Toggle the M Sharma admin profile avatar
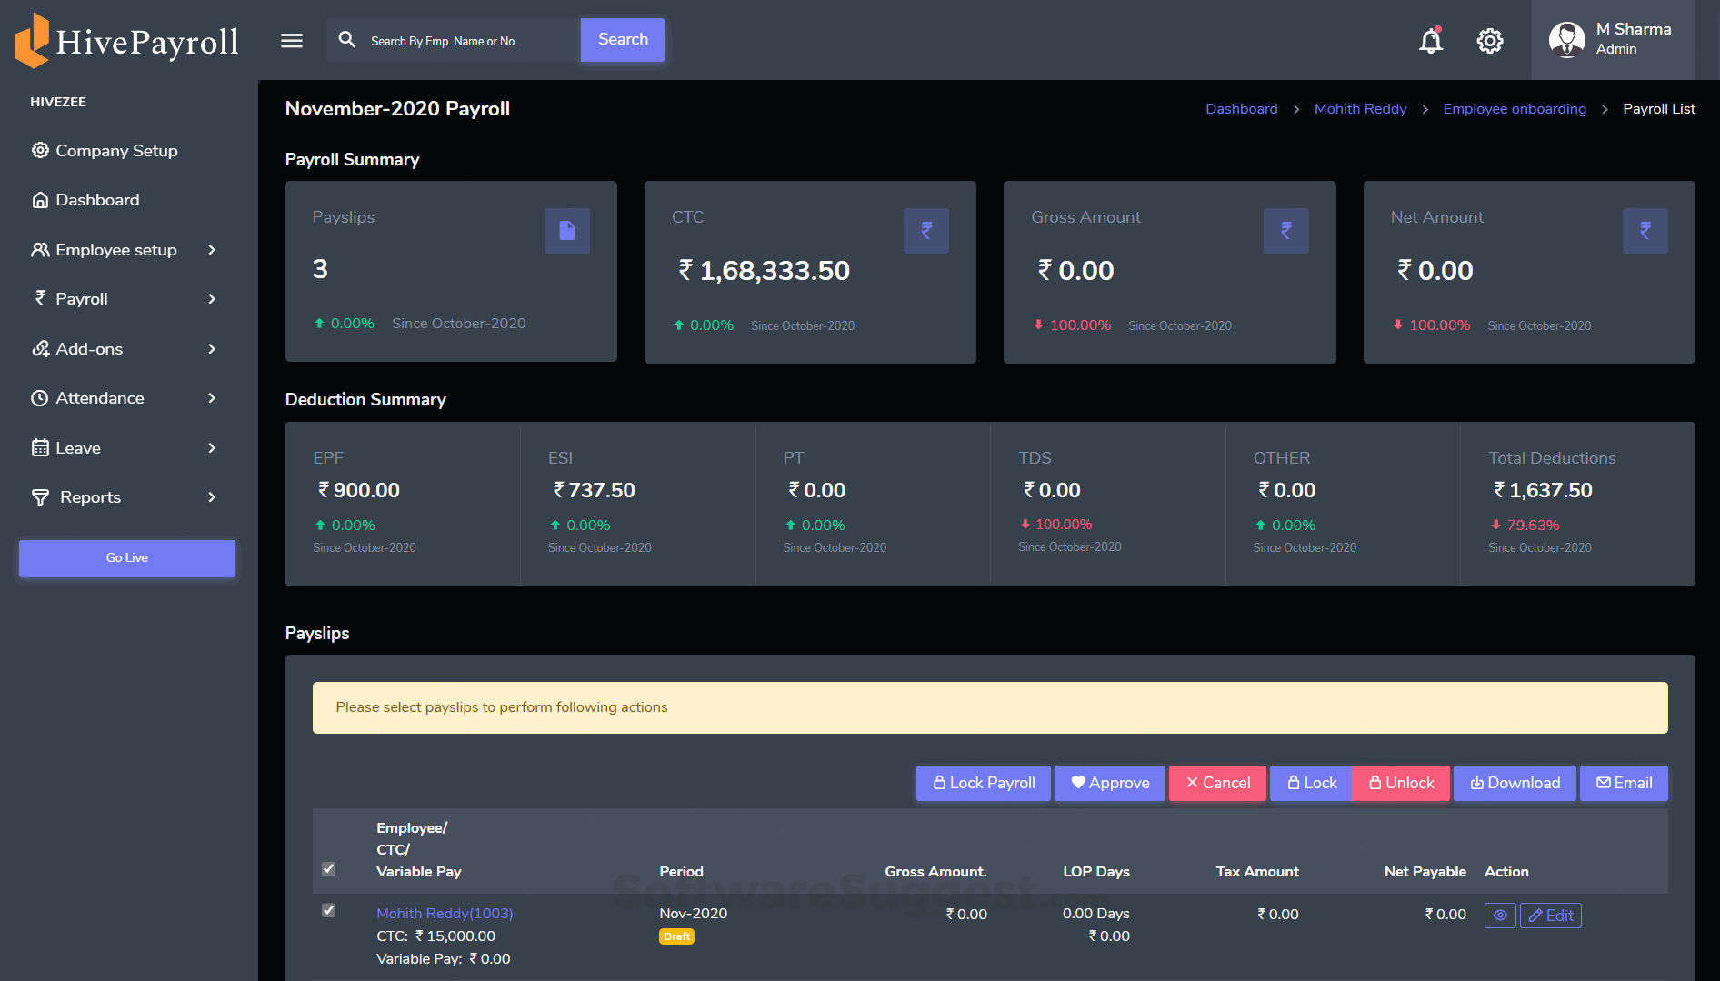This screenshot has height=981, width=1720. pyautogui.click(x=1566, y=39)
